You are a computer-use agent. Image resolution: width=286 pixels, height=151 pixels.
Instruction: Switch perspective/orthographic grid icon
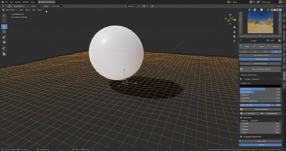coord(234,41)
